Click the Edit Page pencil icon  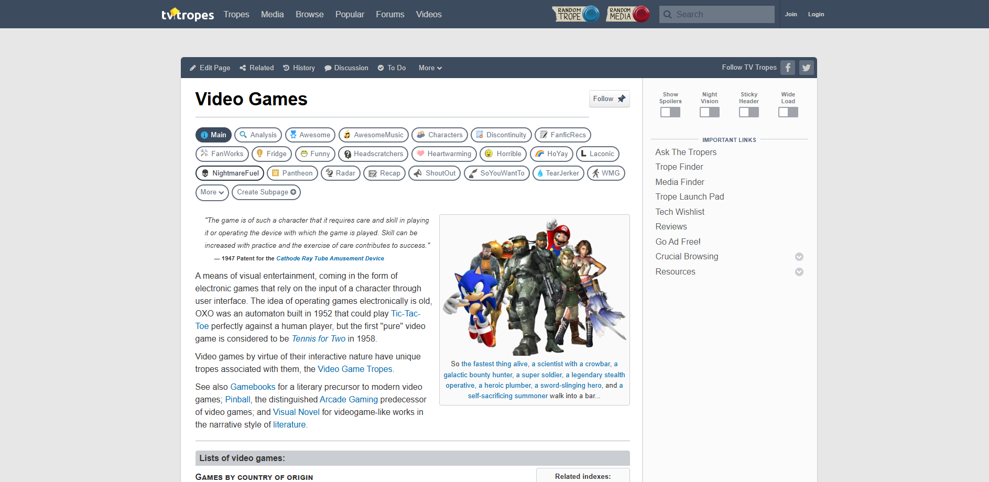[x=193, y=68]
